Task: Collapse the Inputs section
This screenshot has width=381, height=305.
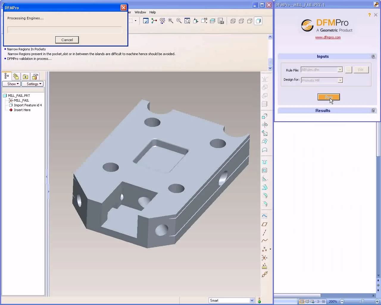Action: pos(373,57)
